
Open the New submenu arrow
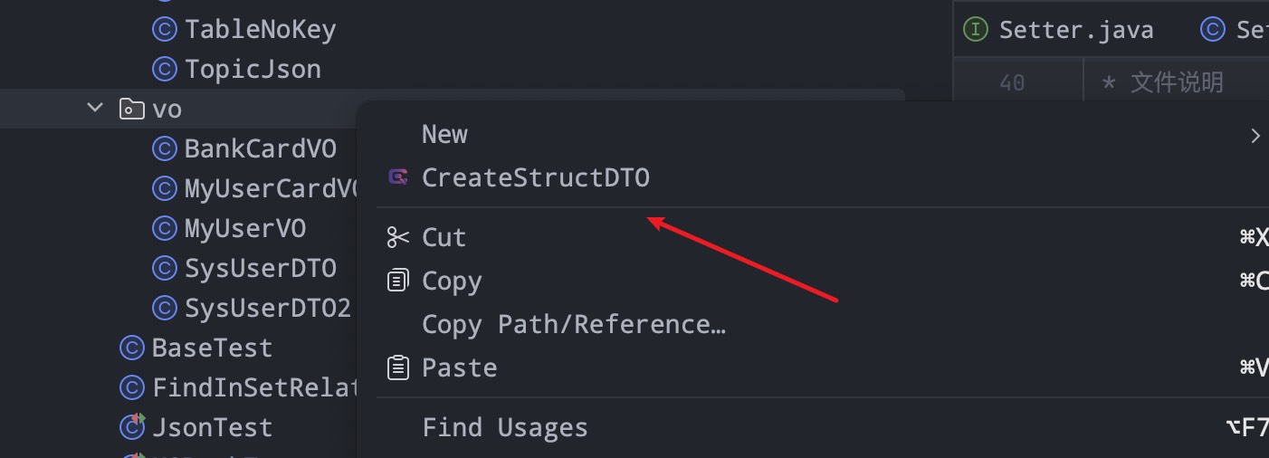[x=1255, y=136]
